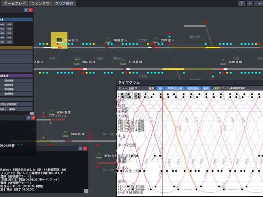263x197 pixels.
Task: Click the 09:04:40 着 time entry
Action: point(7,146)
